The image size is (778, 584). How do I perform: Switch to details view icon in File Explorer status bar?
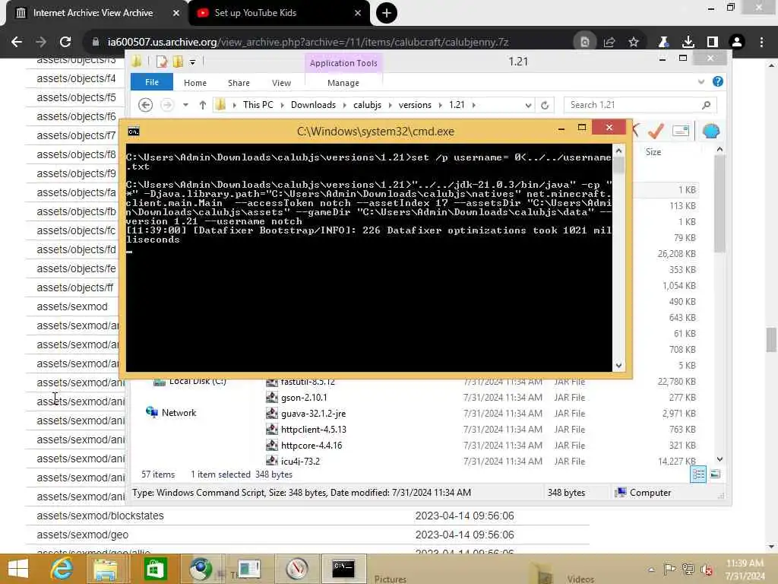pyautogui.click(x=698, y=474)
